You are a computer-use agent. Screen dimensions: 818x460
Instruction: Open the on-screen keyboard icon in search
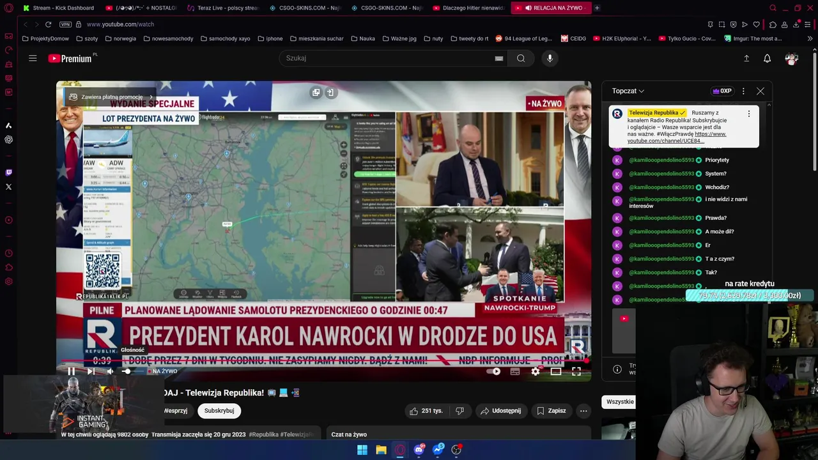(499, 58)
